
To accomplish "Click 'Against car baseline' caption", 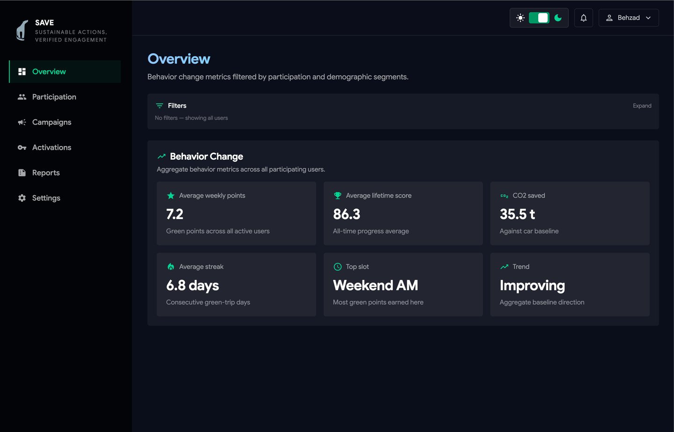I will [529, 231].
